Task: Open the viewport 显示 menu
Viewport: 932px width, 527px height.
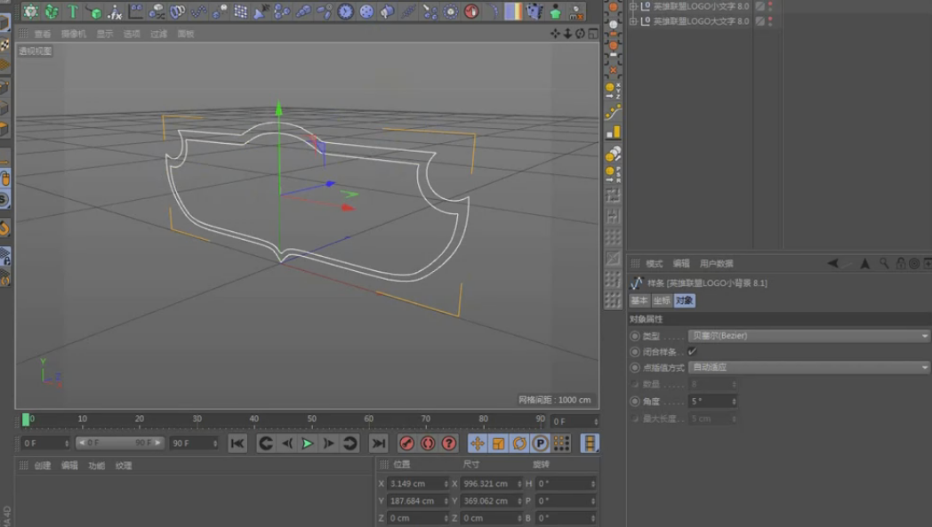Action: pyautogui.click(x=105, y=34)
